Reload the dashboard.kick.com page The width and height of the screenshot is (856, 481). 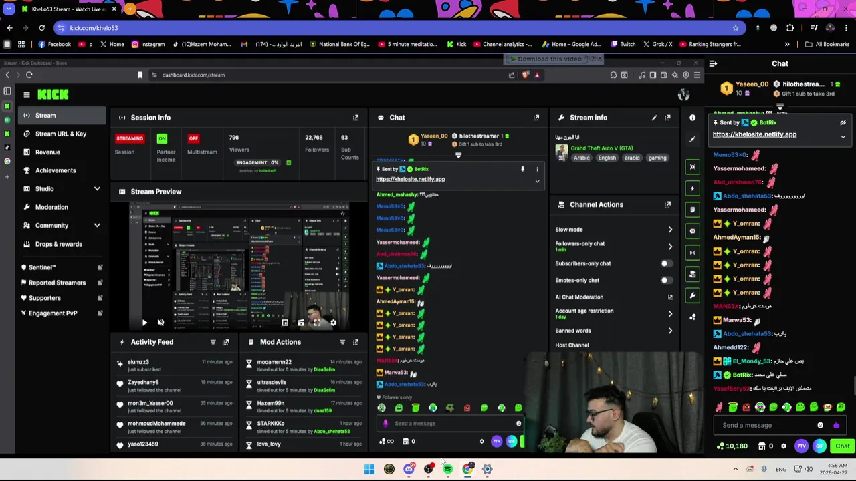[x=29, y=75]
